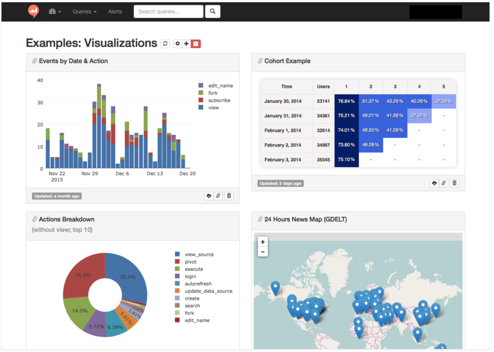494x352 pixels.
Task: Download data from Cohort Example widget
Action: click(x=435, y=183)
